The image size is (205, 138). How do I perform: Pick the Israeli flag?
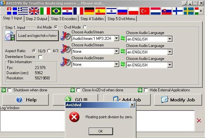(x=111, y=11)
